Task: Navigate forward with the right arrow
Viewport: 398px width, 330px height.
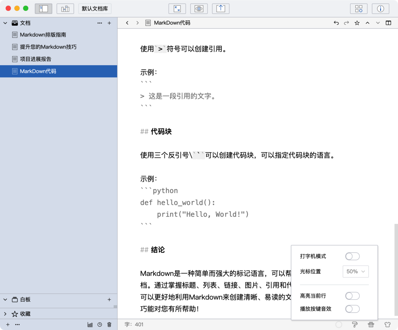Action: pos(137,23)
